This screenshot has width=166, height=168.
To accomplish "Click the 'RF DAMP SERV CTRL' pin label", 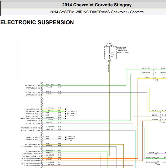I will coord(33,144).
